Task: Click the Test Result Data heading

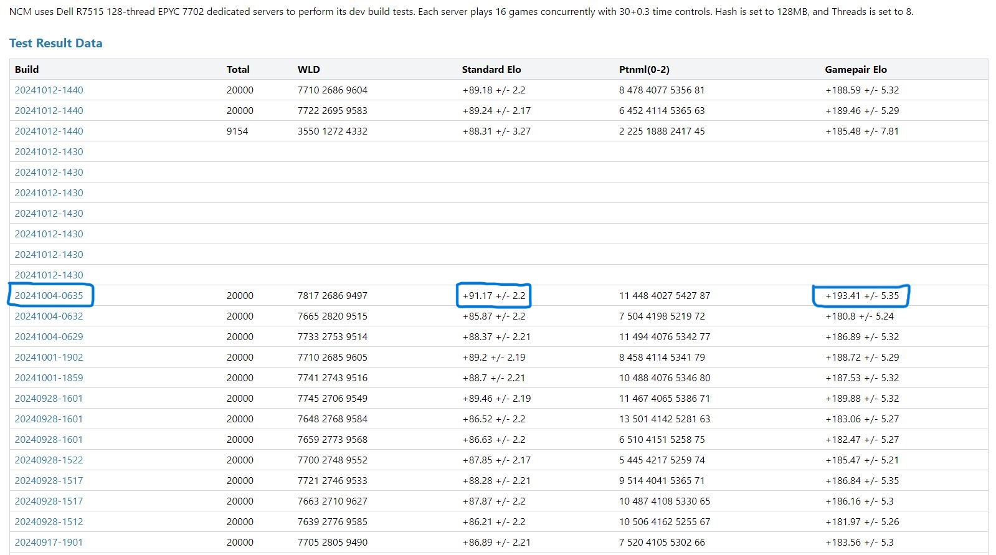Action: pyautogui.click(x=55, y=43)
